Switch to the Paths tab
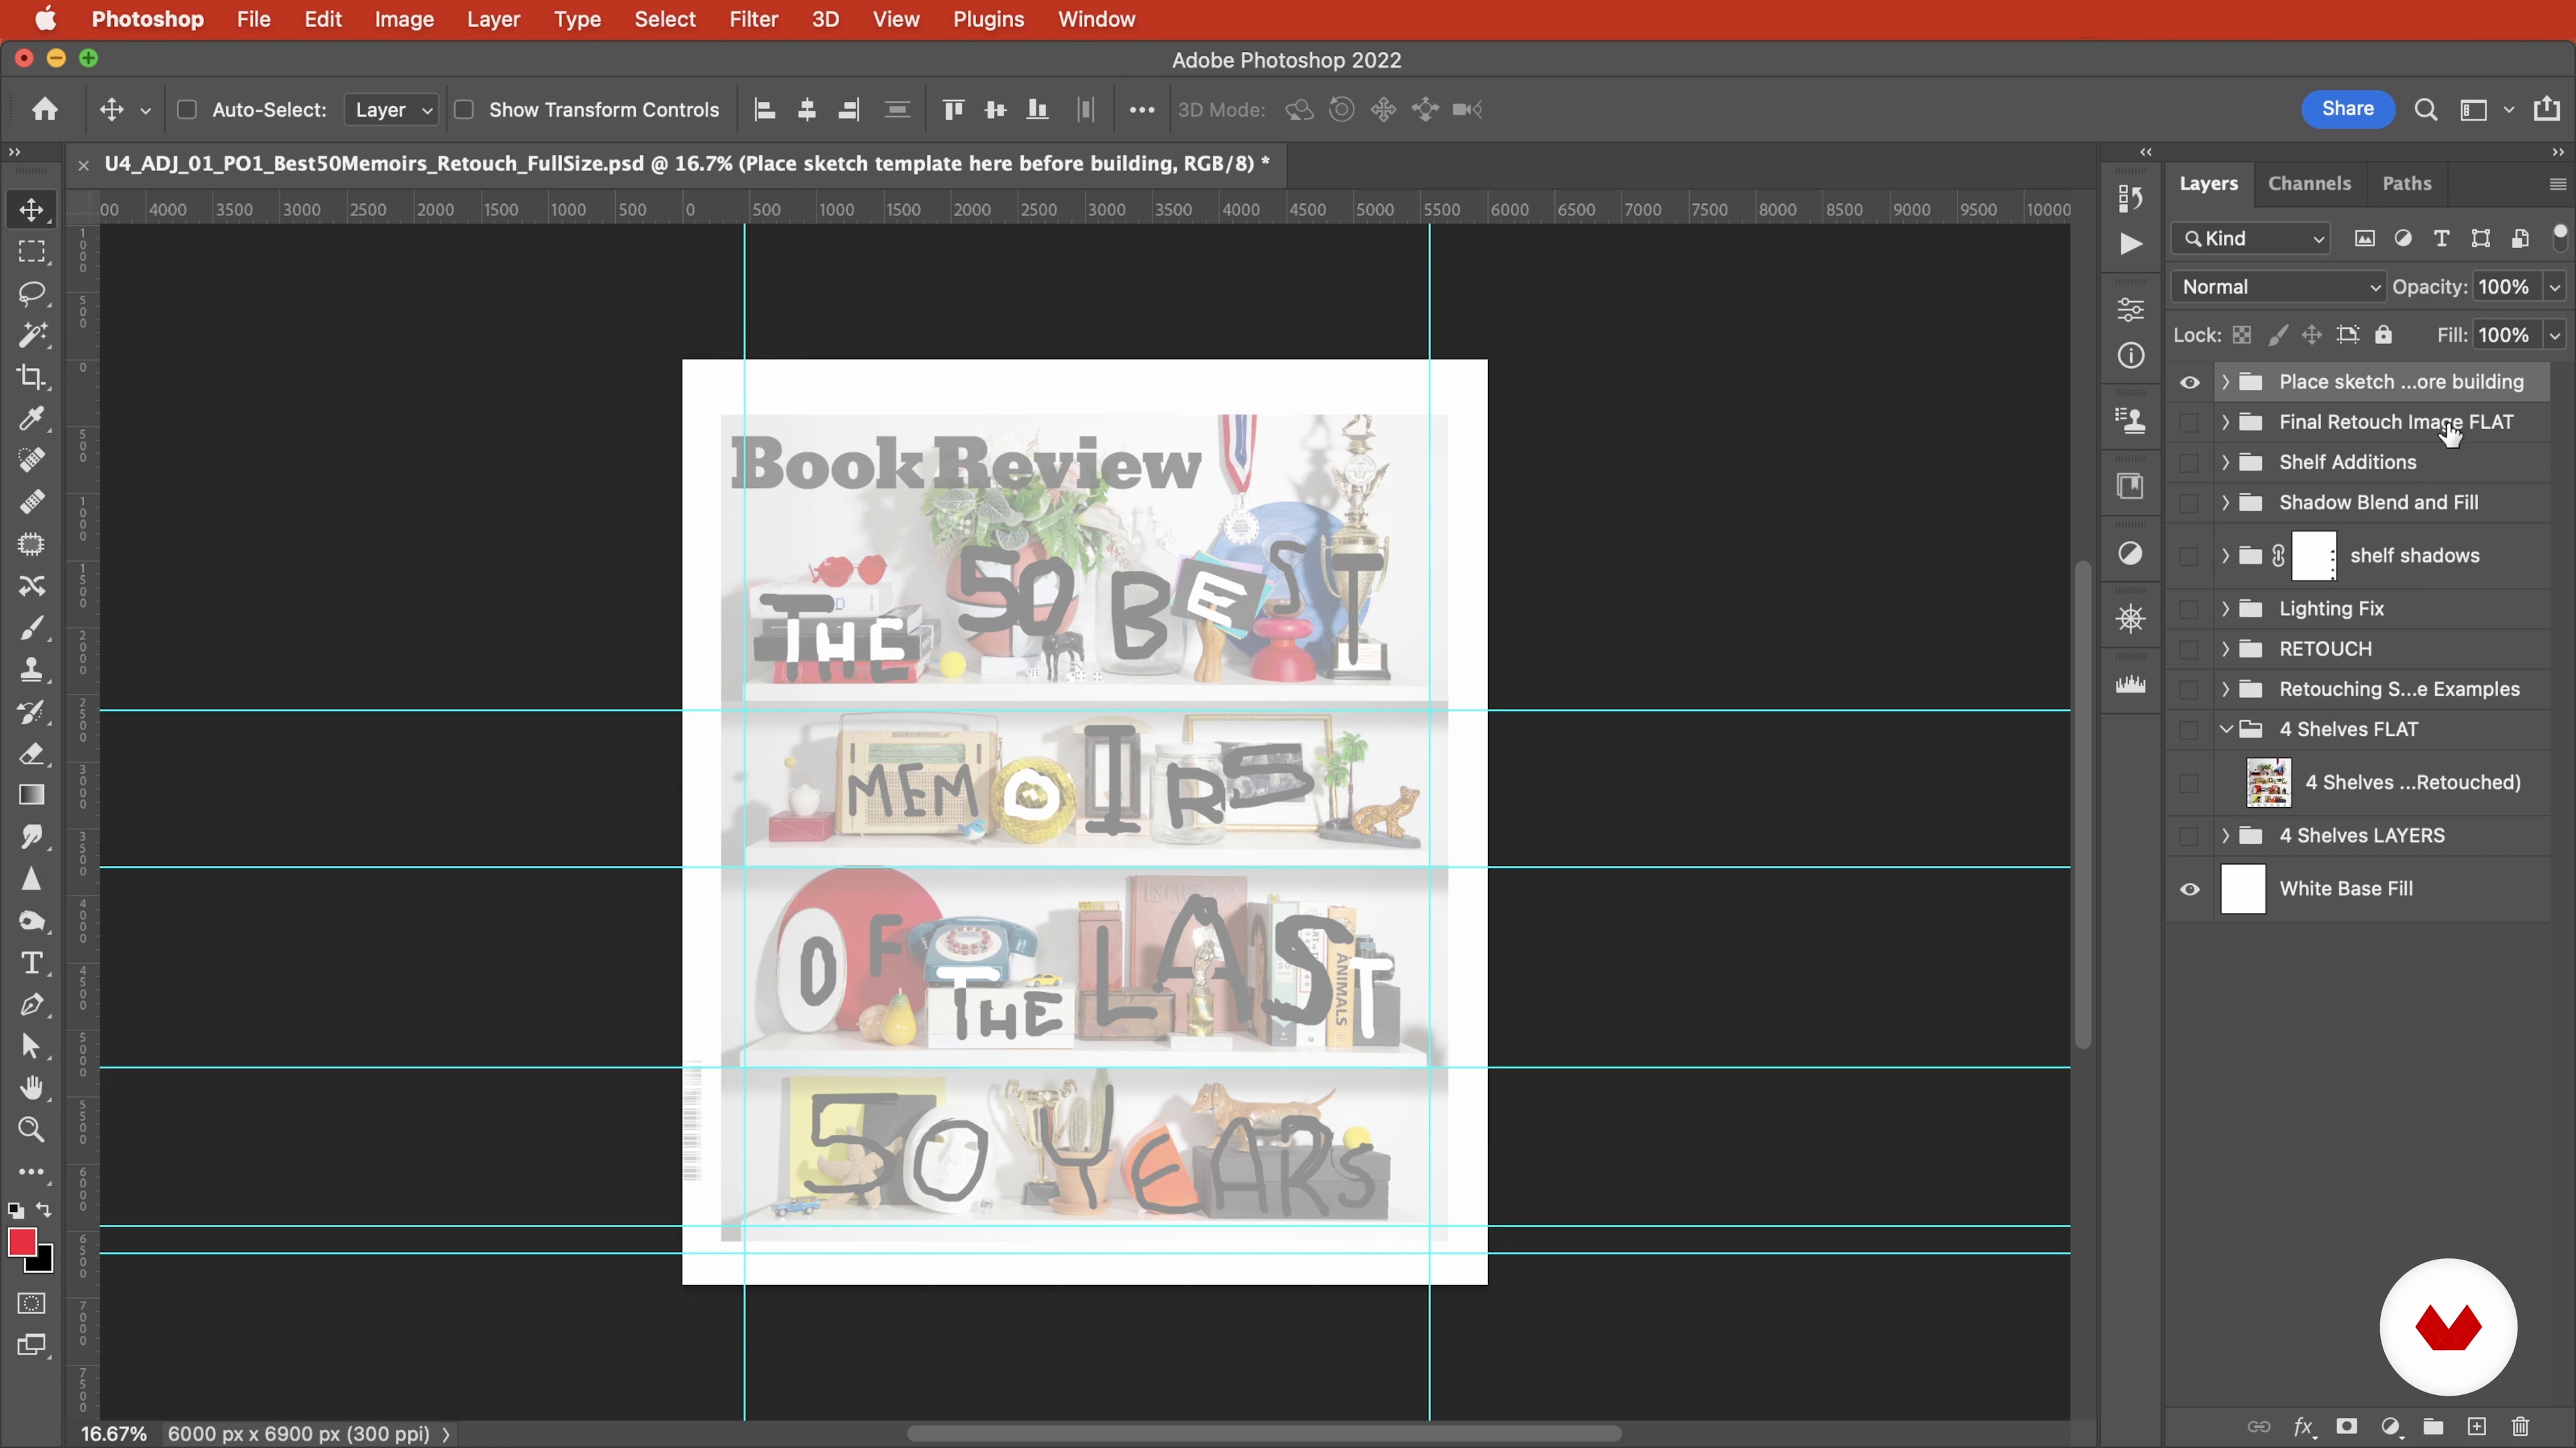 2406,183
